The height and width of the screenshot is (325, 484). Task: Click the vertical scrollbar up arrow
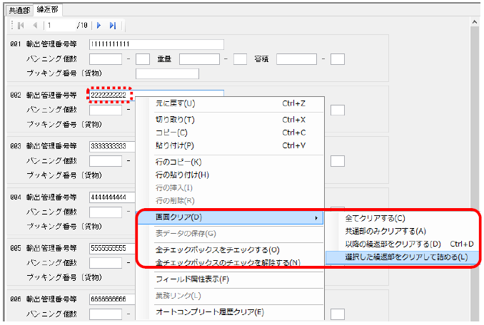click(475, 22)
